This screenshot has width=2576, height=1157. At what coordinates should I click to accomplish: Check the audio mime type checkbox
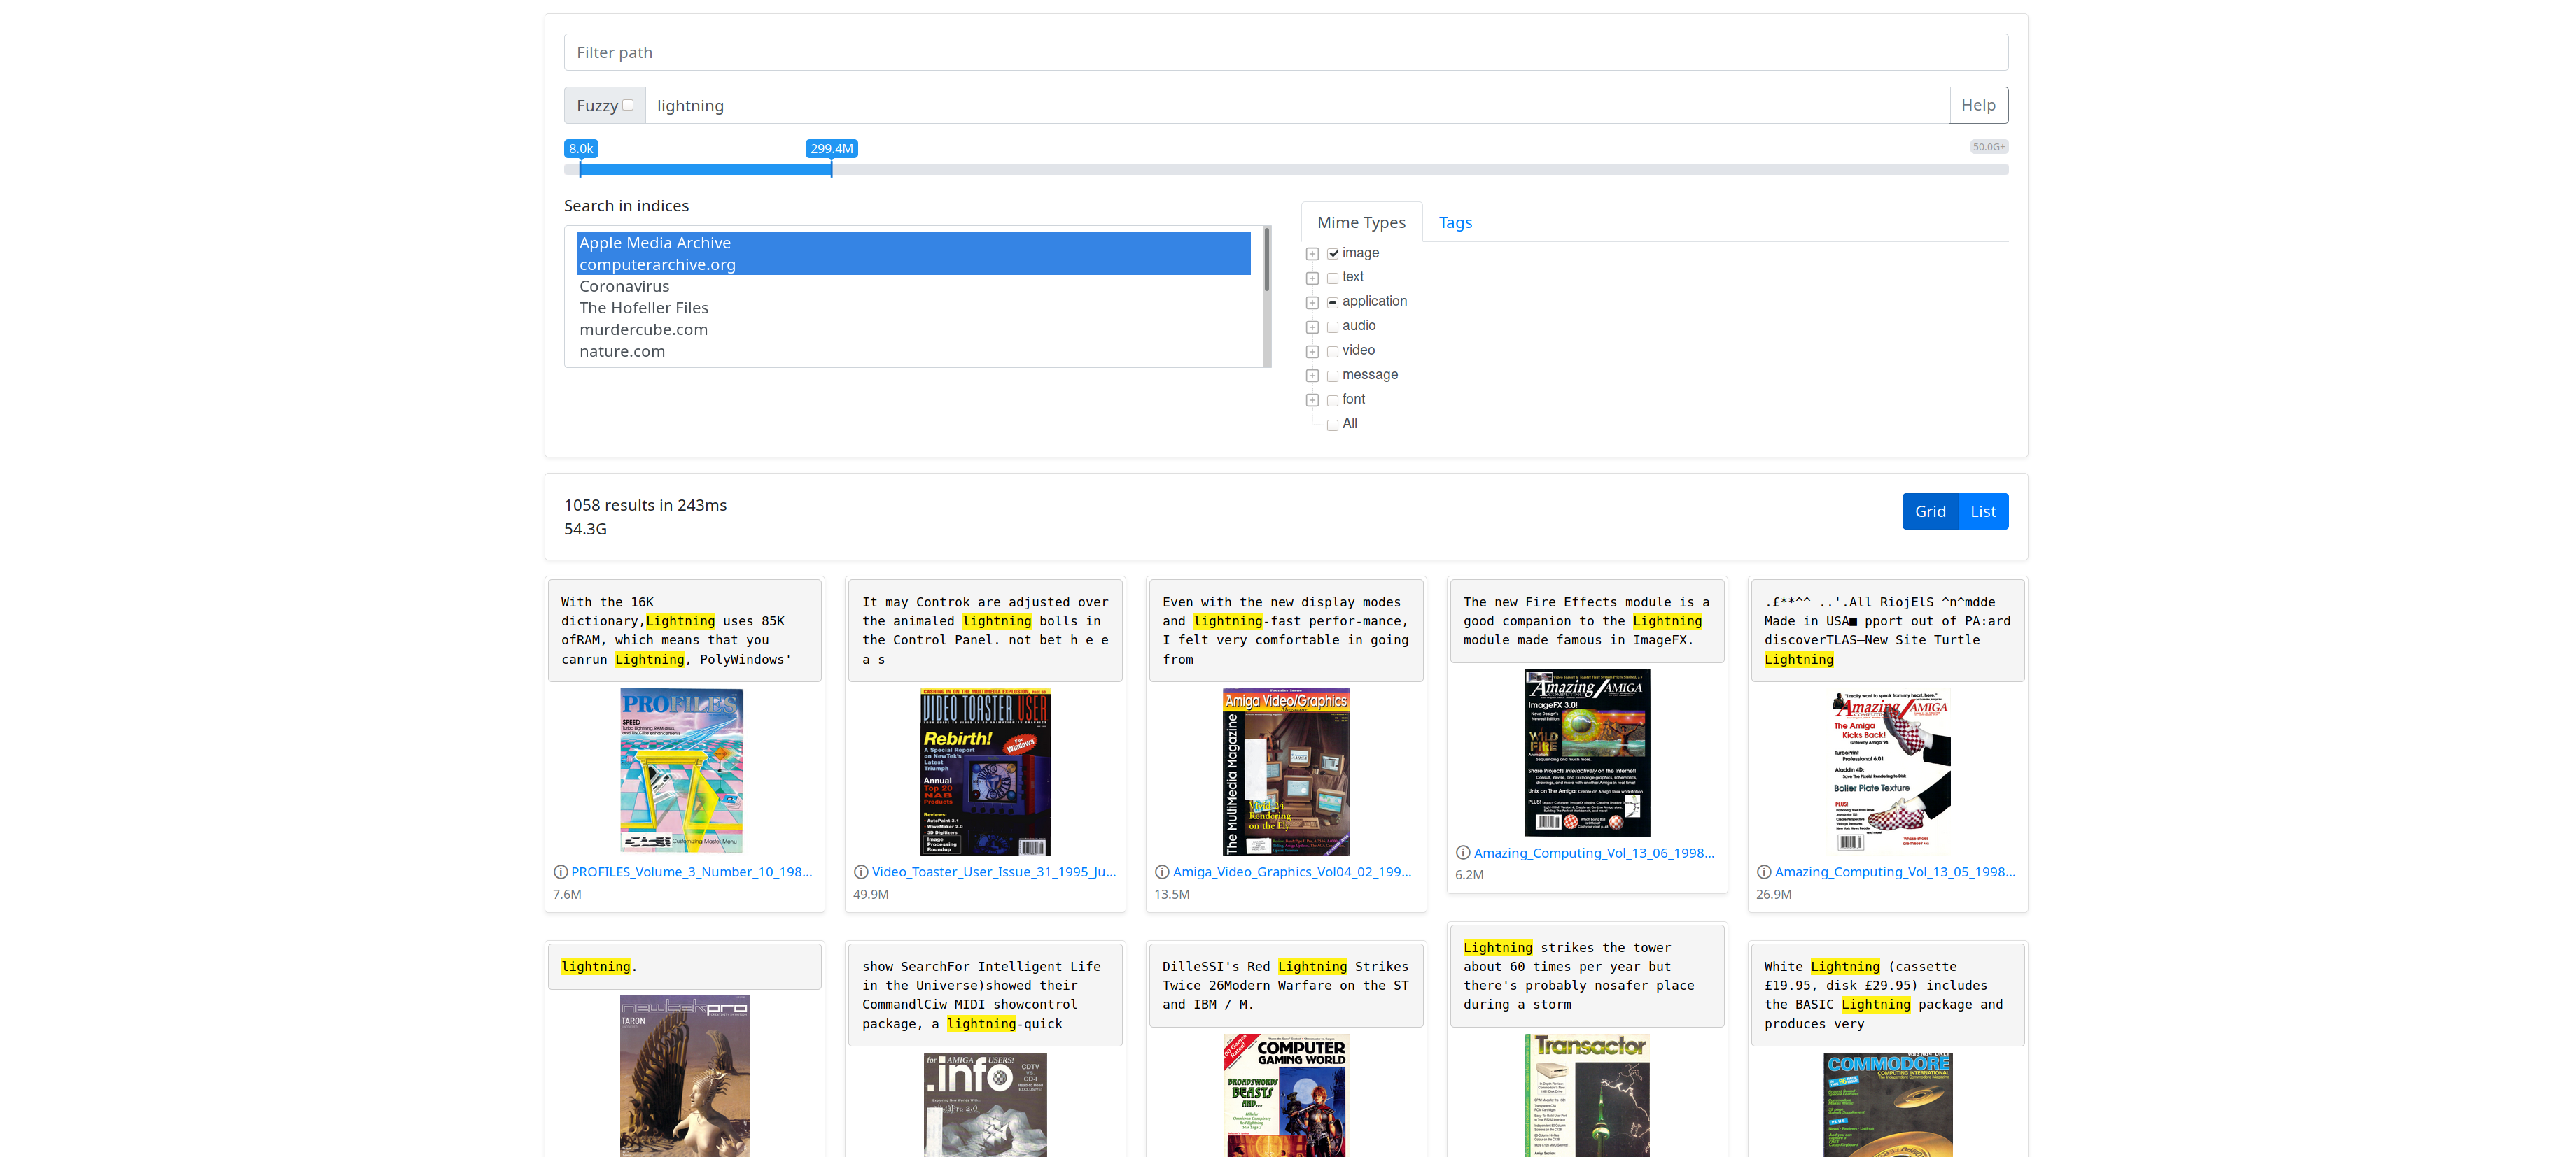[x=1333, y=327]
